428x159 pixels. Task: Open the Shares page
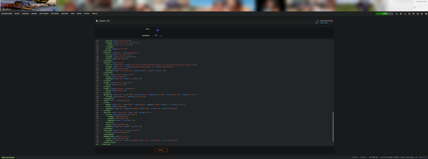point(25,14)
